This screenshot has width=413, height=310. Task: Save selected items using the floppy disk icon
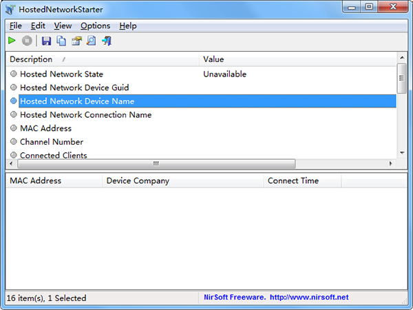coord(46,41)
